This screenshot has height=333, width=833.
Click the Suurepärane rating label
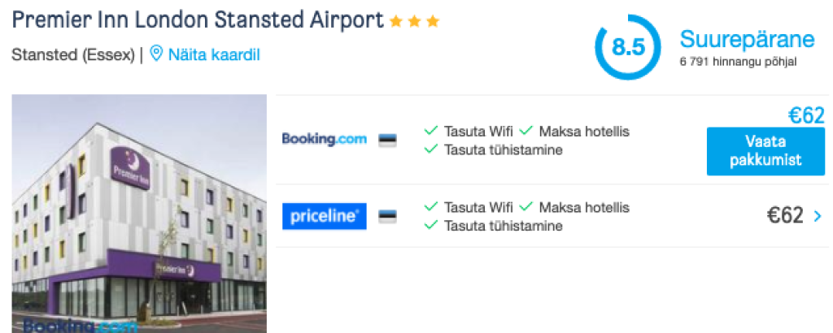point(747,39)
